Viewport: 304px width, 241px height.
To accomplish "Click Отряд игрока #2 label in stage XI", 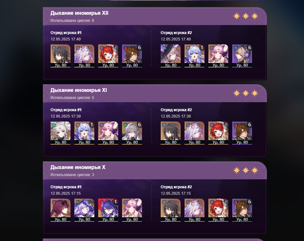I will 176,110.
